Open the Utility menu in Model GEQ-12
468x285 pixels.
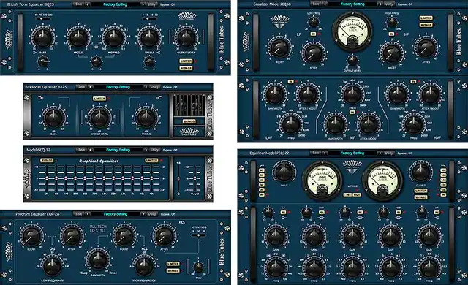[154, 150]
